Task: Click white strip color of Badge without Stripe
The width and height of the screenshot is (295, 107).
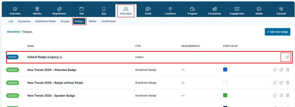Action: pos(225,82)
